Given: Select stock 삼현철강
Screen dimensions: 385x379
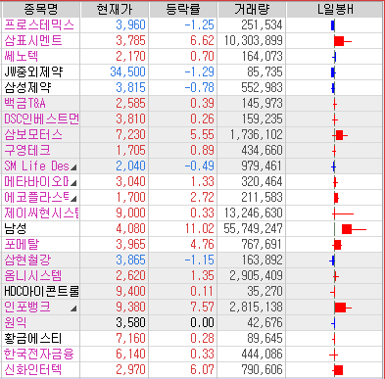Looking at the screenshot, I should 27,261.
